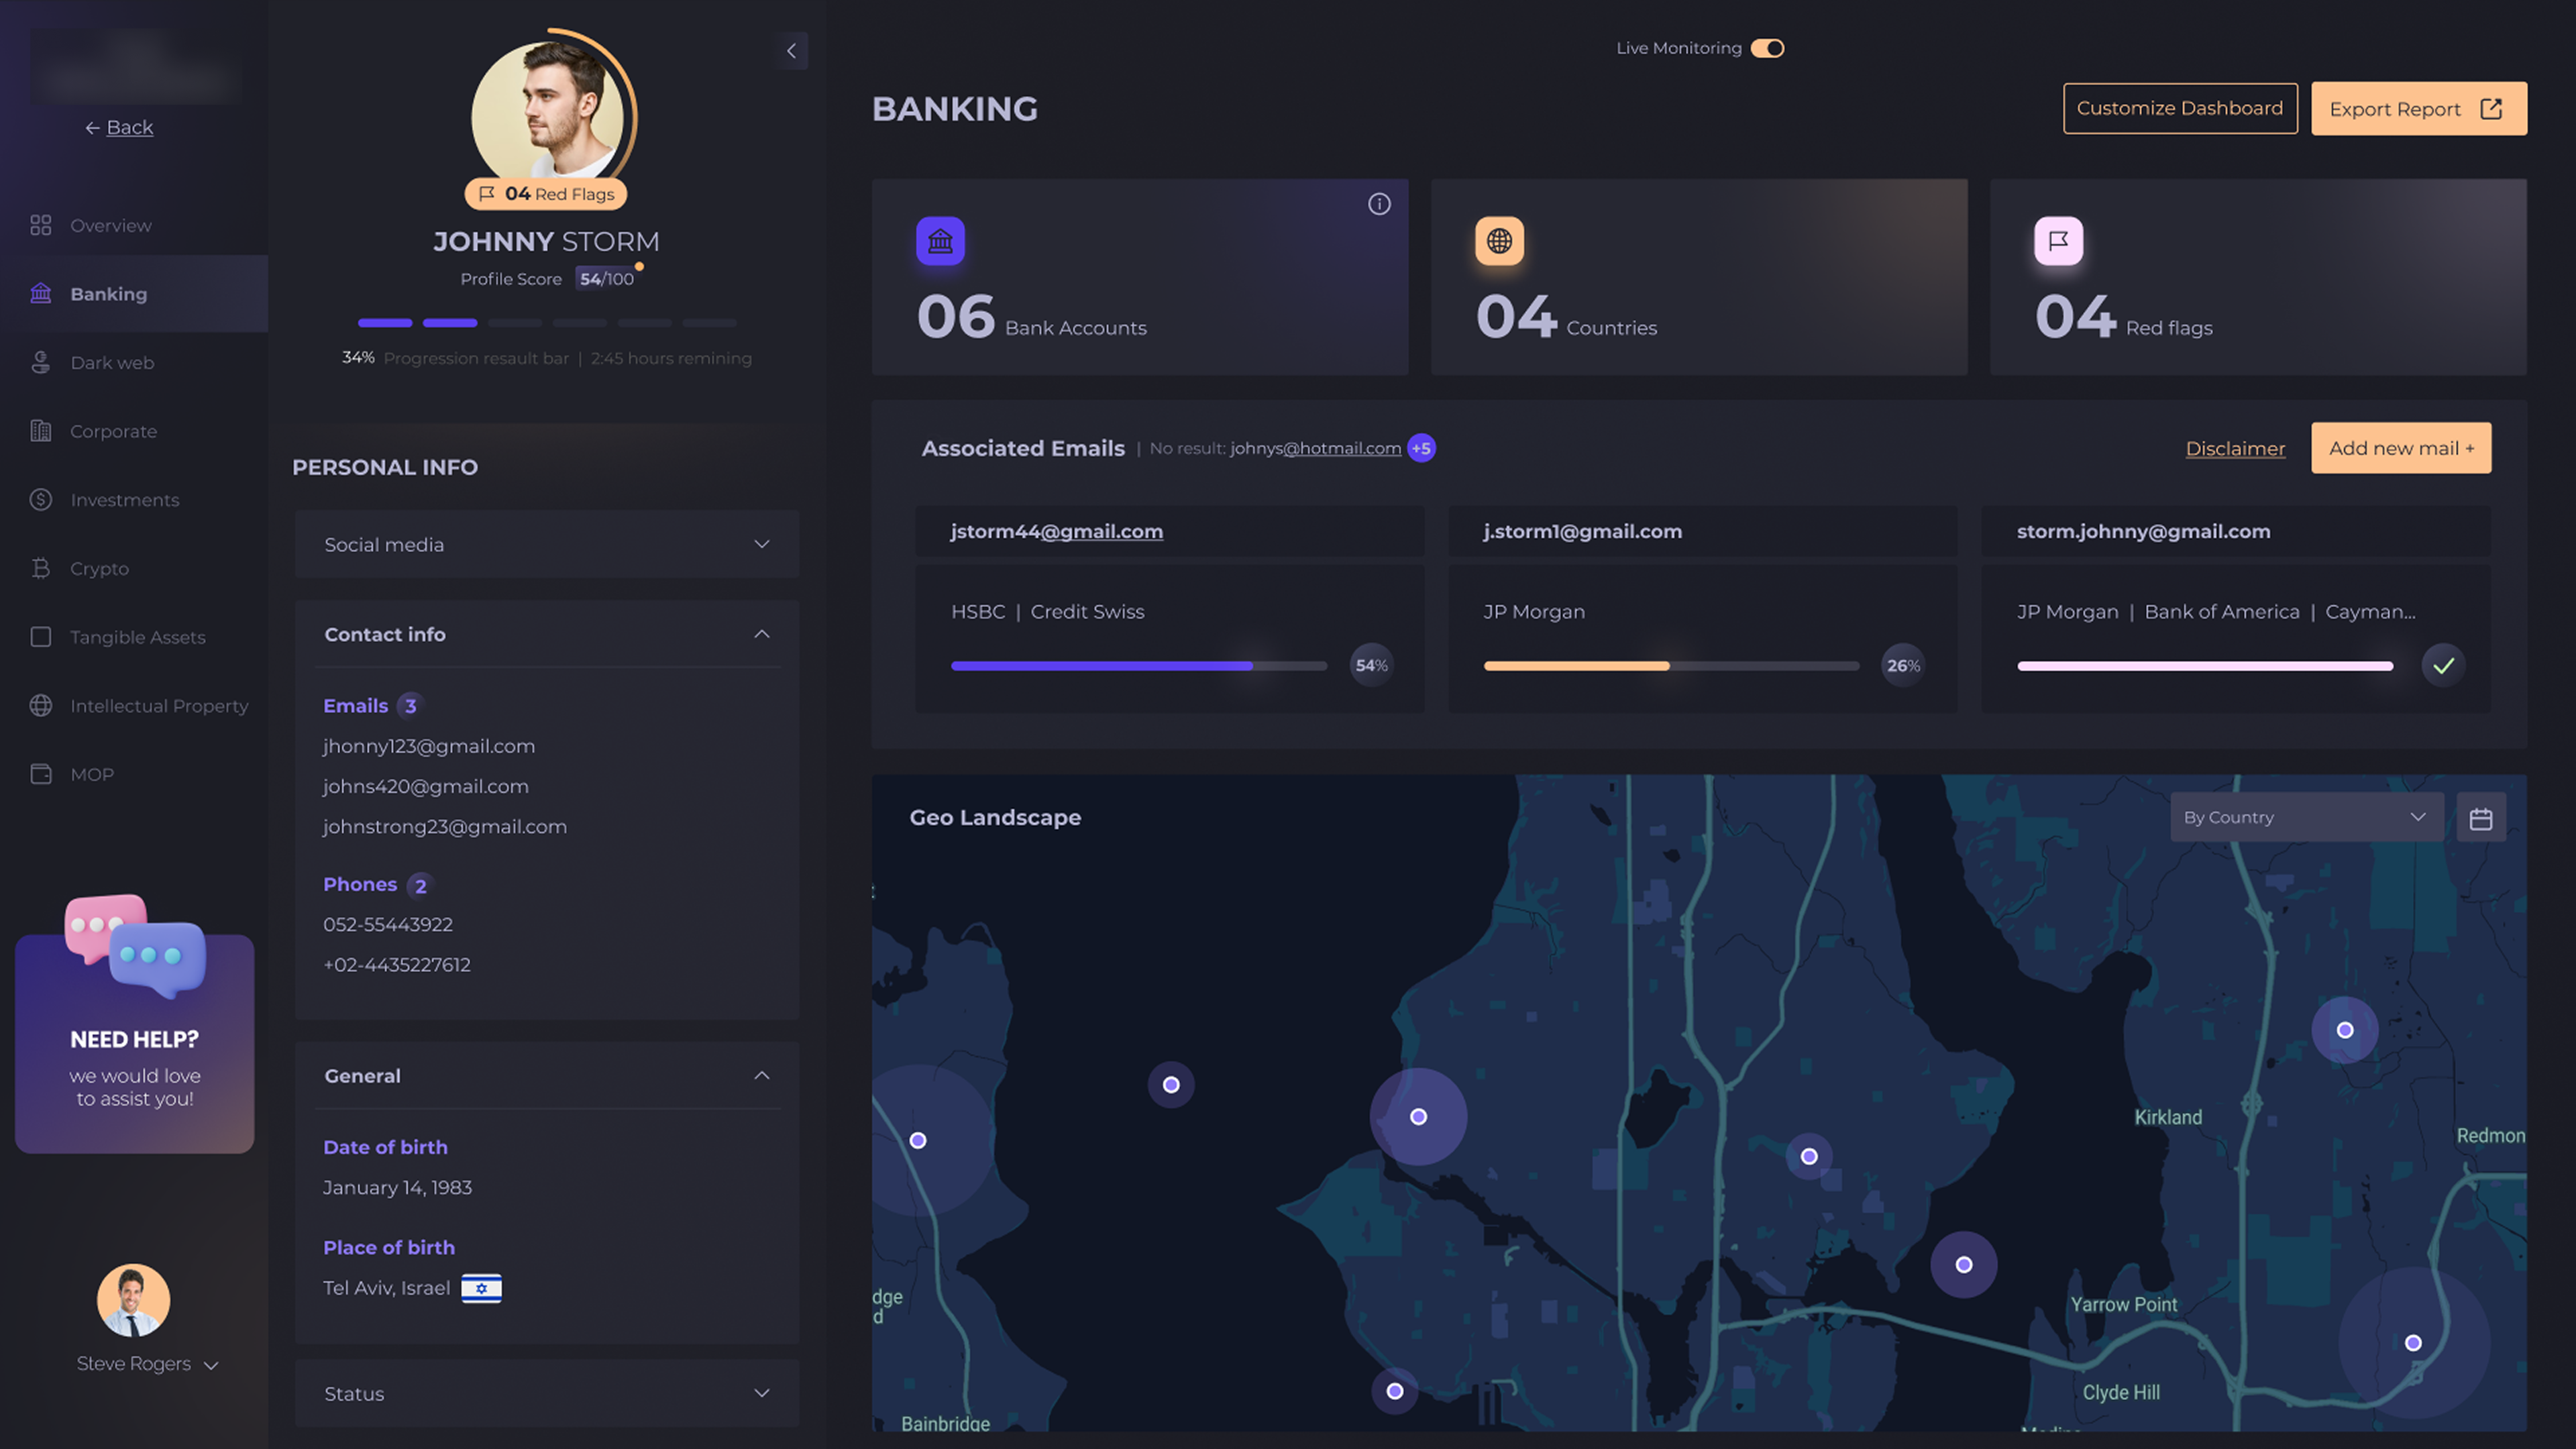
Task: Click the purple bank icon on Bank Accounts card
Action: [940, 241]
